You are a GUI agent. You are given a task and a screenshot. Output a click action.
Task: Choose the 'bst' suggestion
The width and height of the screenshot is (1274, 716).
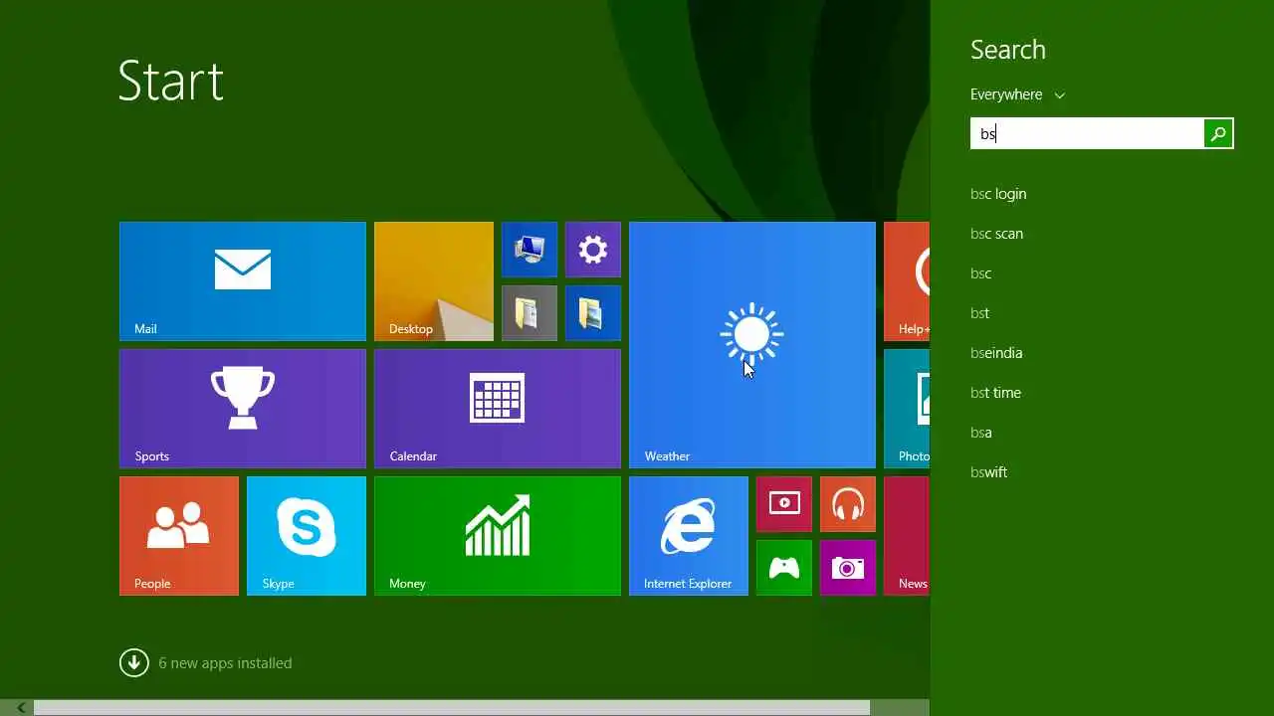pos(980,313)
